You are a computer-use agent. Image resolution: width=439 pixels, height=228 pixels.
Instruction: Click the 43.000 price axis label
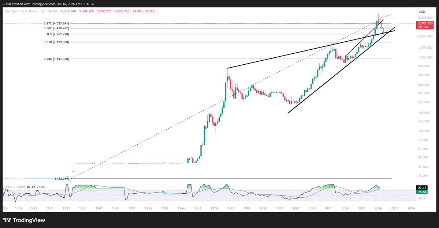click(x=423, y=157)
